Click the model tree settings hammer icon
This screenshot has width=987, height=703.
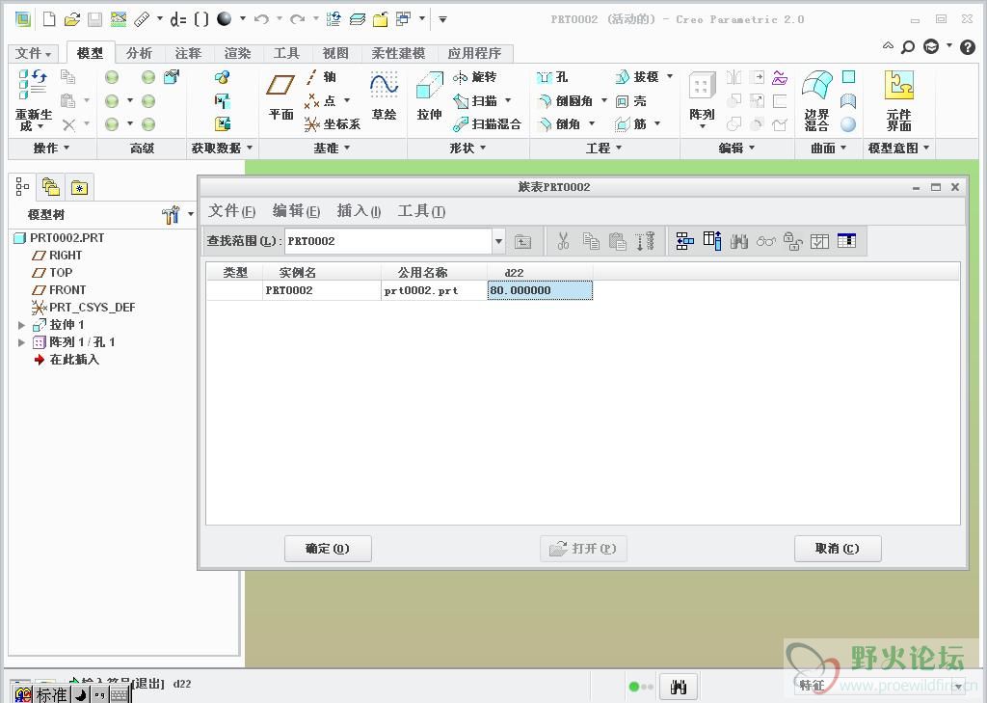coord(170,215)
